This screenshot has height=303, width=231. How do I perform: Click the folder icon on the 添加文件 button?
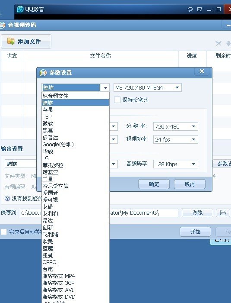click(x=11, y=41)
